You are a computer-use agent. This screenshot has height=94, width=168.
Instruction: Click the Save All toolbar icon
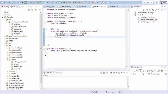(15, 2)
